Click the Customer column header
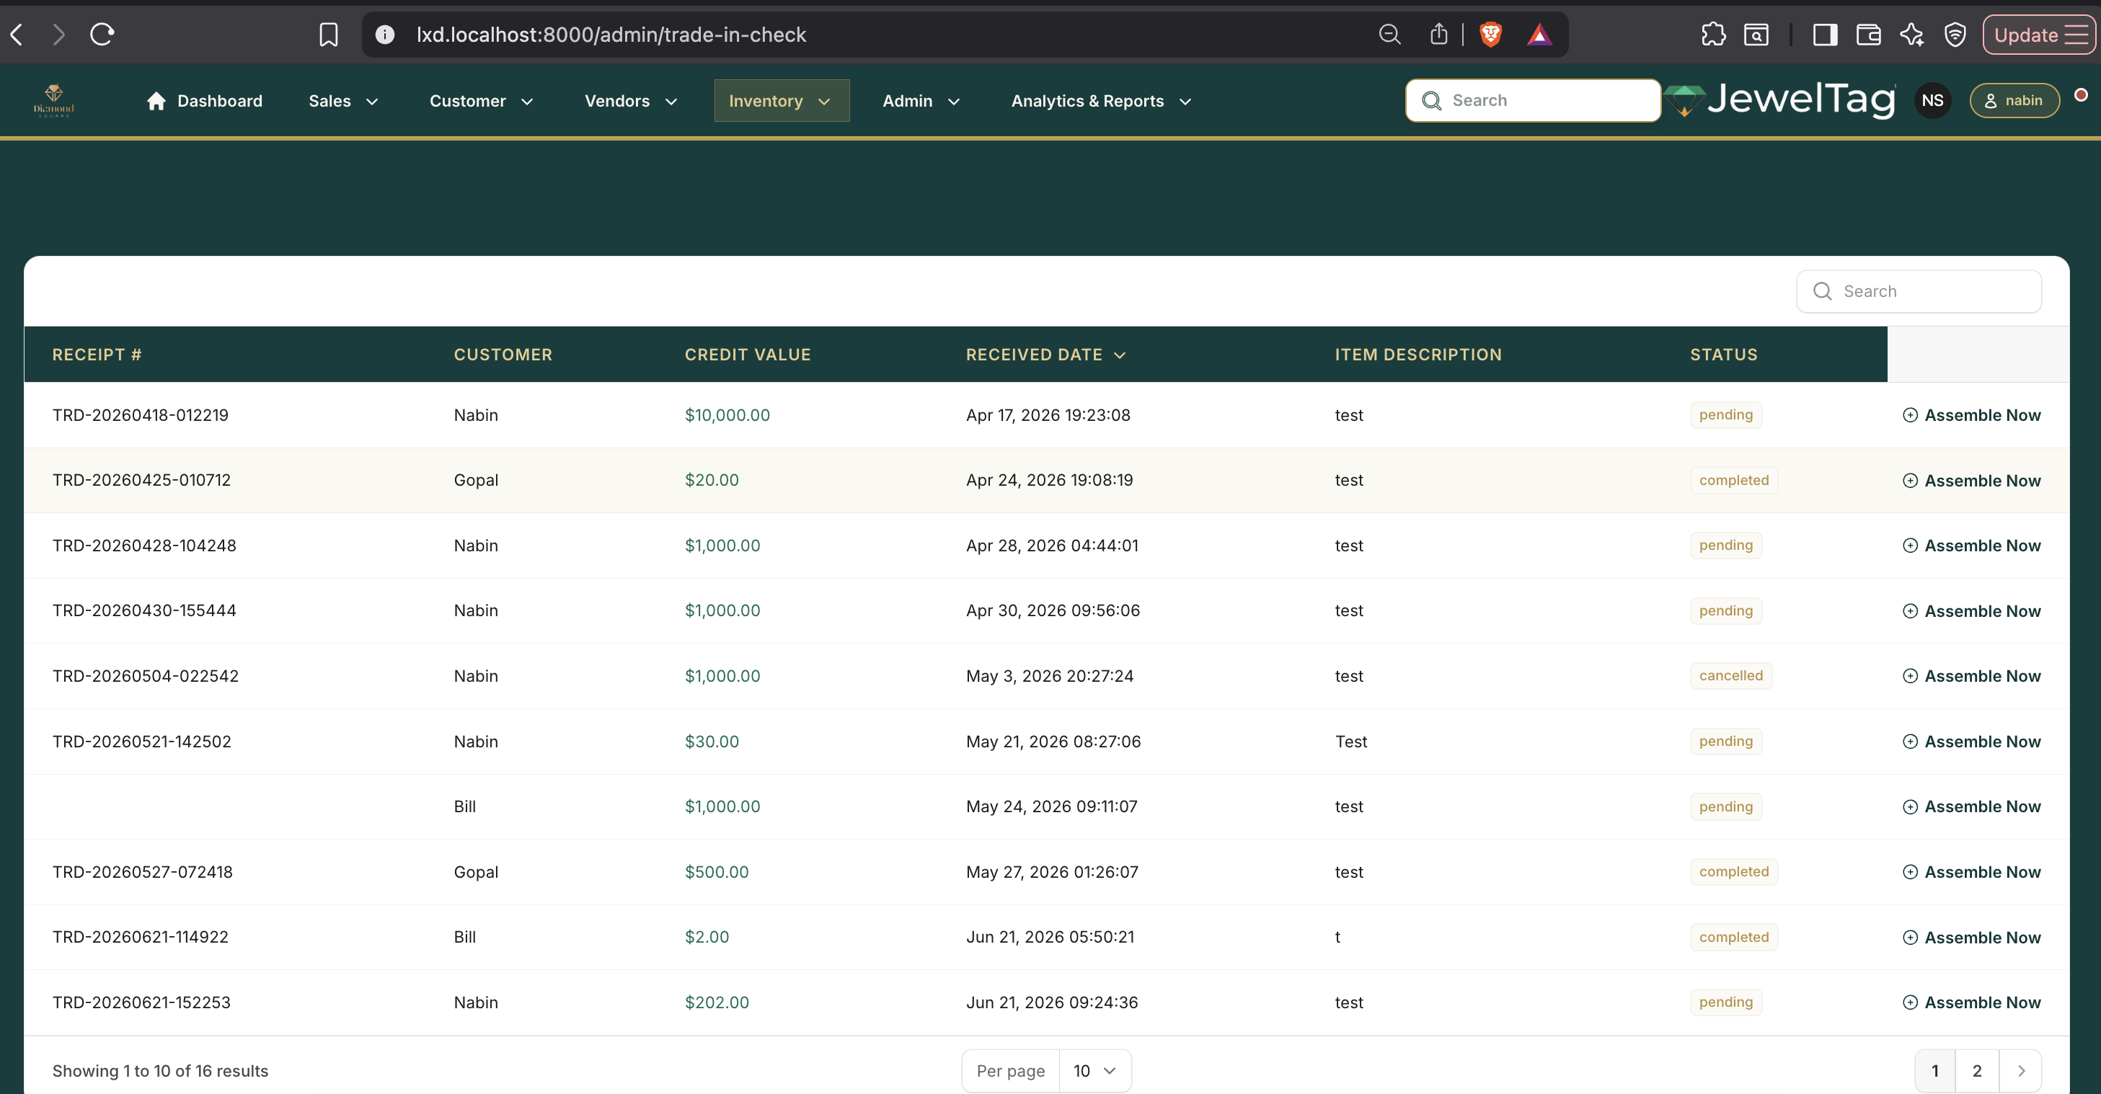This screenshot has width=2101, height=1094. point(503,355)
